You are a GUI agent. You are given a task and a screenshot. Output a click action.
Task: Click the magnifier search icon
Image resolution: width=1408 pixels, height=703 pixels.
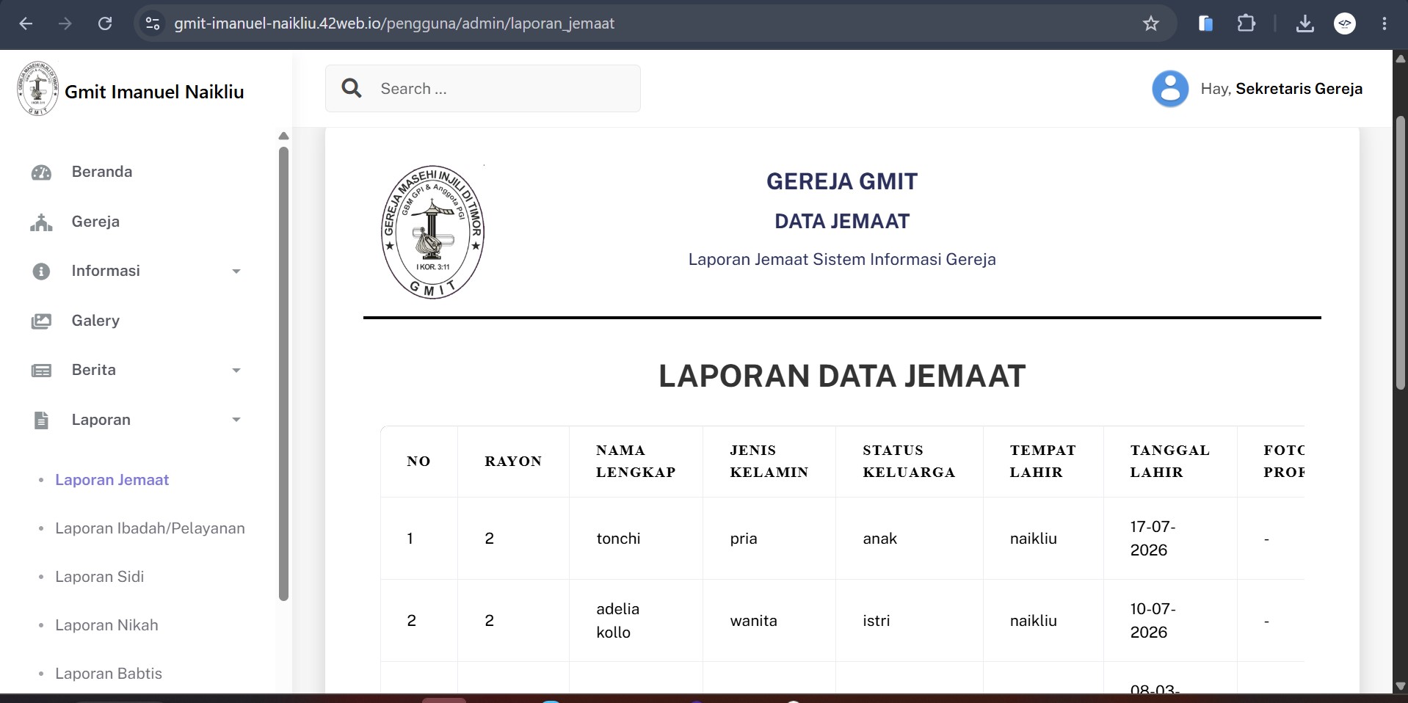pyautogui.click(x=352, y=89)
